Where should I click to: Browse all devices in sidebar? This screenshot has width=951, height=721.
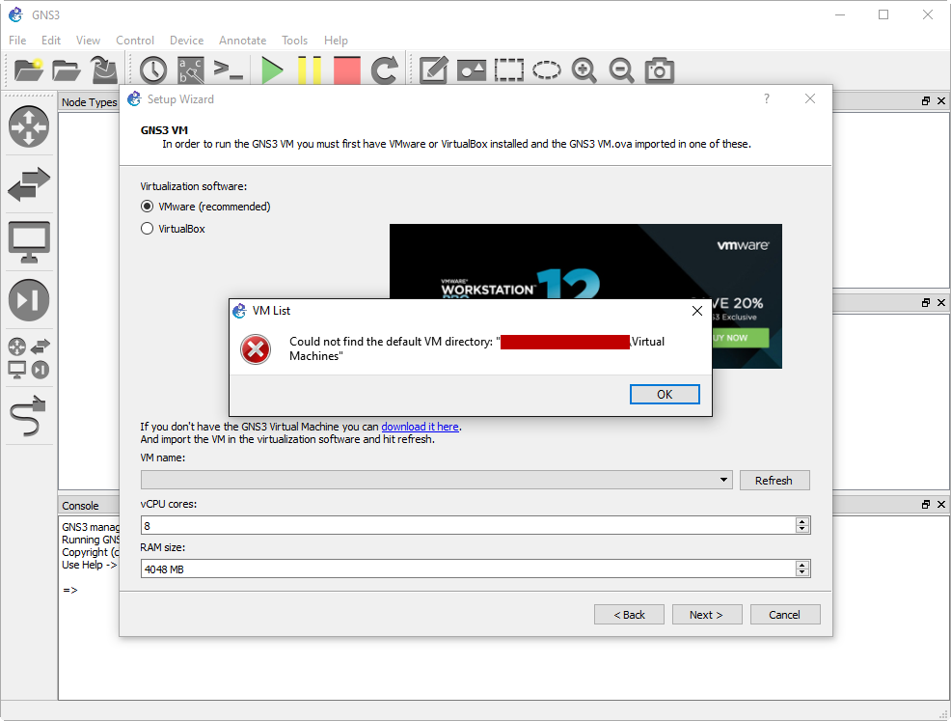(29, 358)
